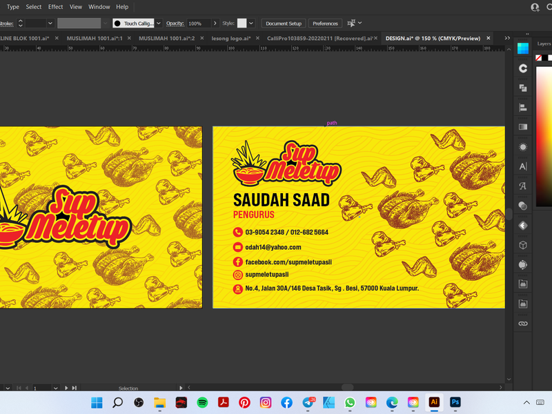This screenshot has width=552, height=414.
Task: Go to previous artboard button
Action: click(x=27, y=388)
